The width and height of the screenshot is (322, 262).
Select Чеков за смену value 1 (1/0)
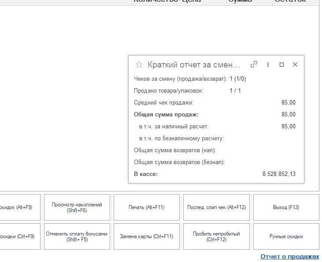click(238, 79)
